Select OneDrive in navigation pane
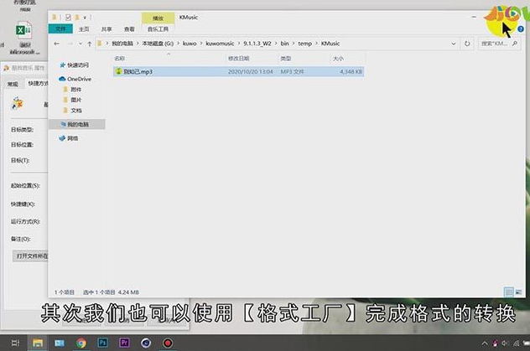The height and width of the screenshot is (351, 530). pyautogui.click(x=75, y=79)
